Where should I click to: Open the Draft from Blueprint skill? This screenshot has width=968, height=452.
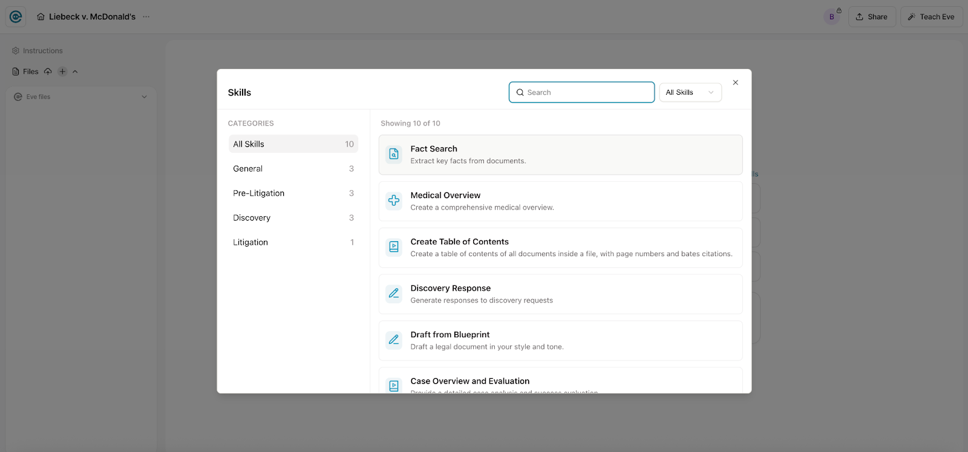pyautogui.click(x=560, y=341)
